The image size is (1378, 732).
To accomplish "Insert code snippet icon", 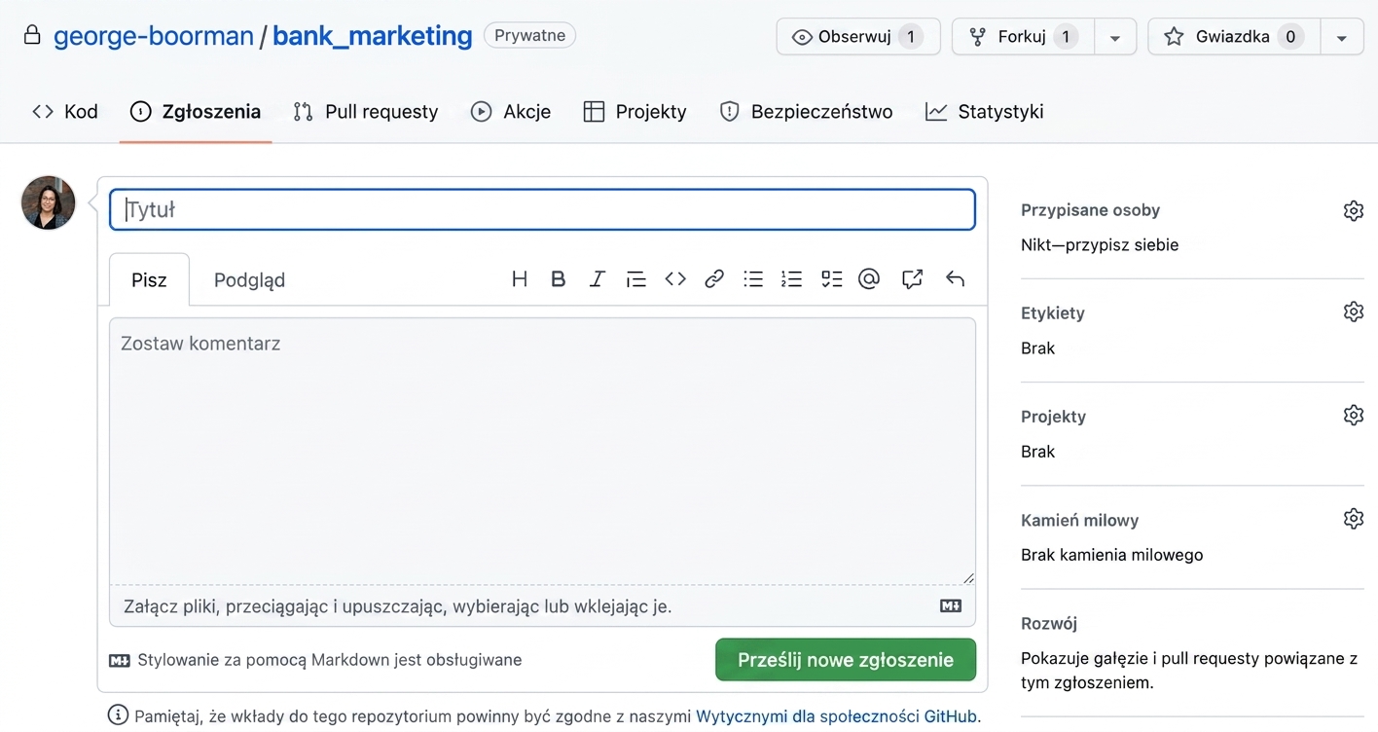I will point(675,279).
